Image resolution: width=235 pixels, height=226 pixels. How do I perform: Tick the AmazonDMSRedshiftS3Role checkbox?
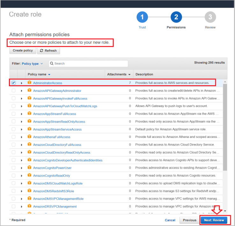pos(13,191)
